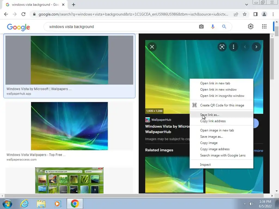The height and width of the screenshot is (209, 279).
Task: Open a new browser tab
Action: (x=74, y=5)
